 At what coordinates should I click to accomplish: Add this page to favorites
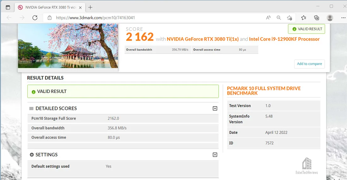point(290,18)
